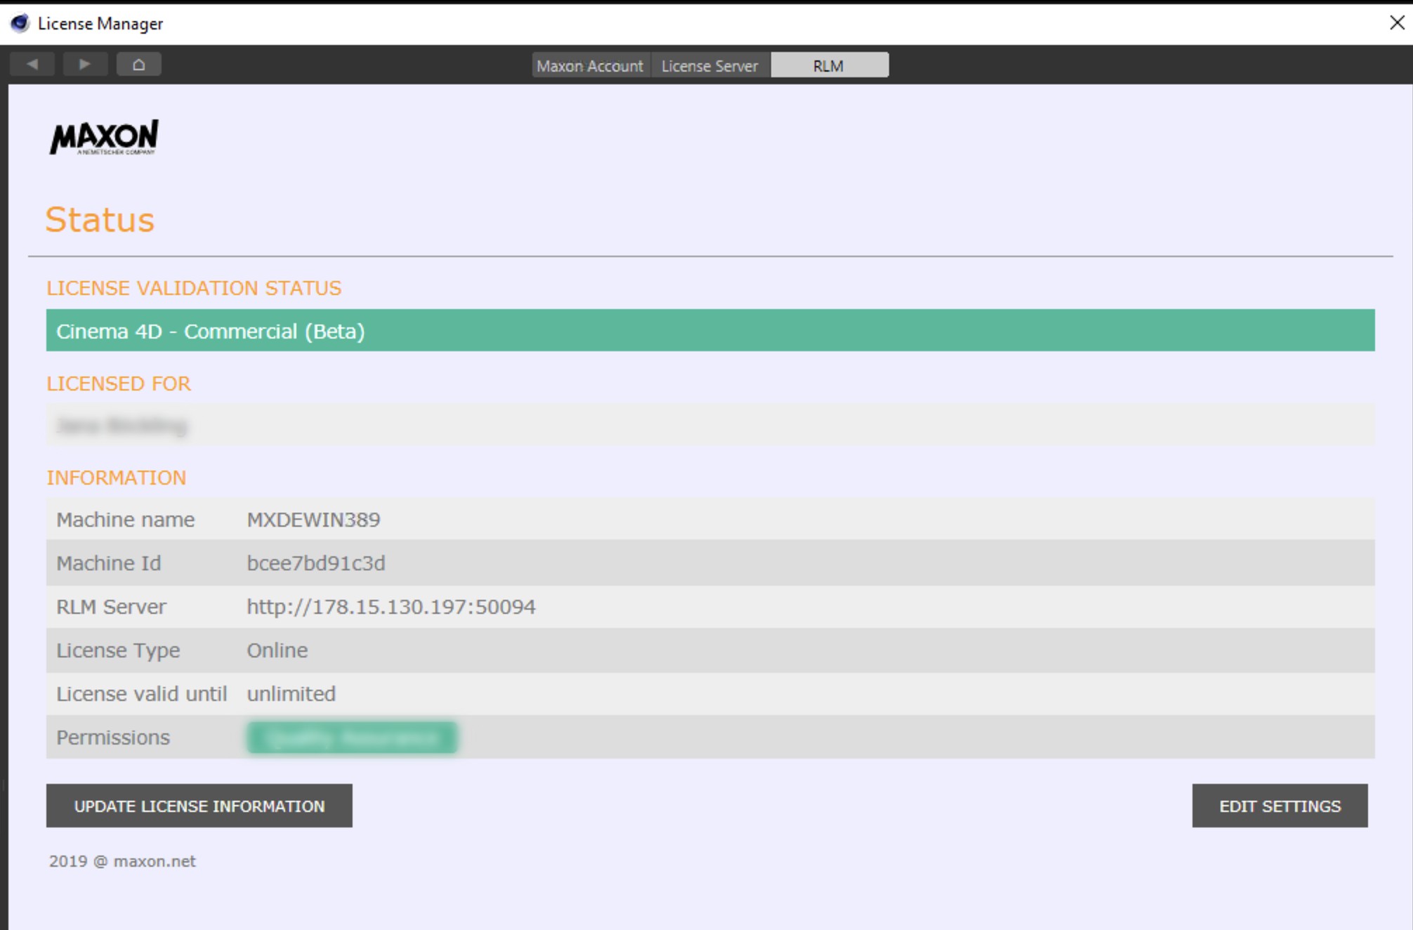The image size is (1413, 930).
Task: Click the Maxon logo
Action: click(104, 137)
